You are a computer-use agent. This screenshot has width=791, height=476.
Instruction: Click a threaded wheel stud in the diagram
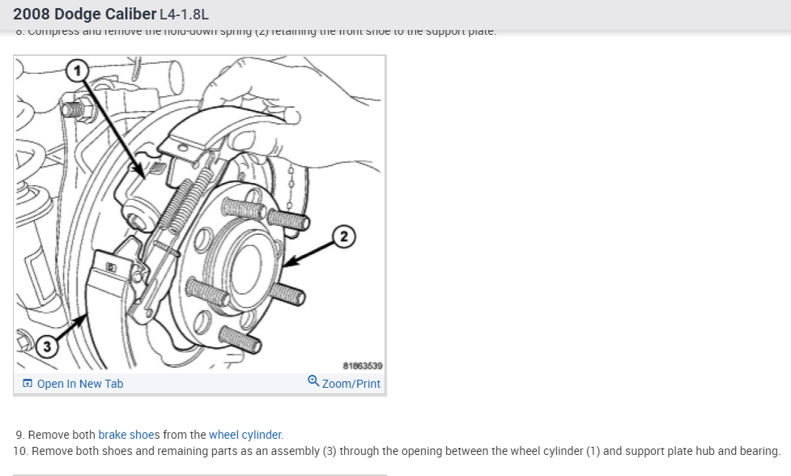[x=287, y=218]
